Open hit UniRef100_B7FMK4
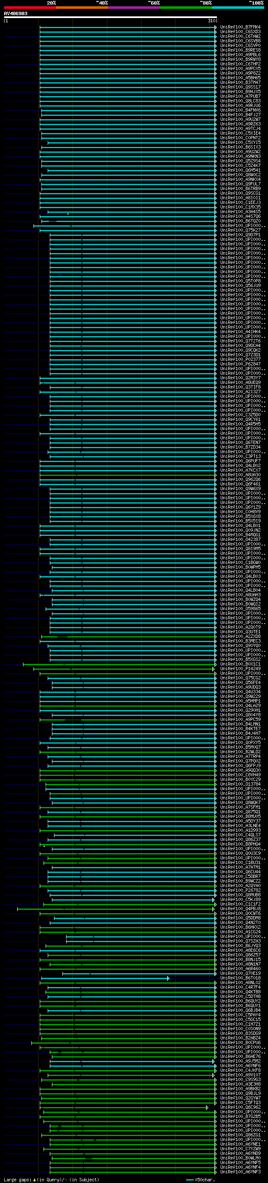Screen dimensions: 268x1183 tap(240, 27)
